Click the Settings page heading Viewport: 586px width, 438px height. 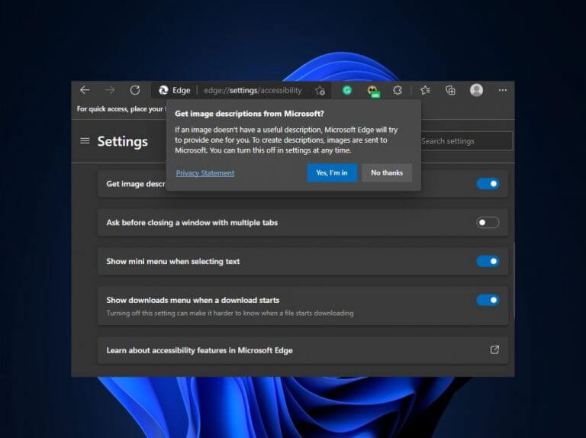pos(123,141)
